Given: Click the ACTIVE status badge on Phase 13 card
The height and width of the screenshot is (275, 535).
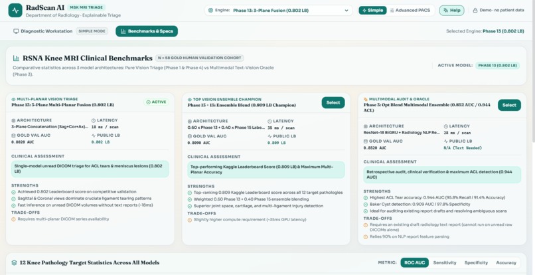Looking at the screenshot, I should click(156, 102).
